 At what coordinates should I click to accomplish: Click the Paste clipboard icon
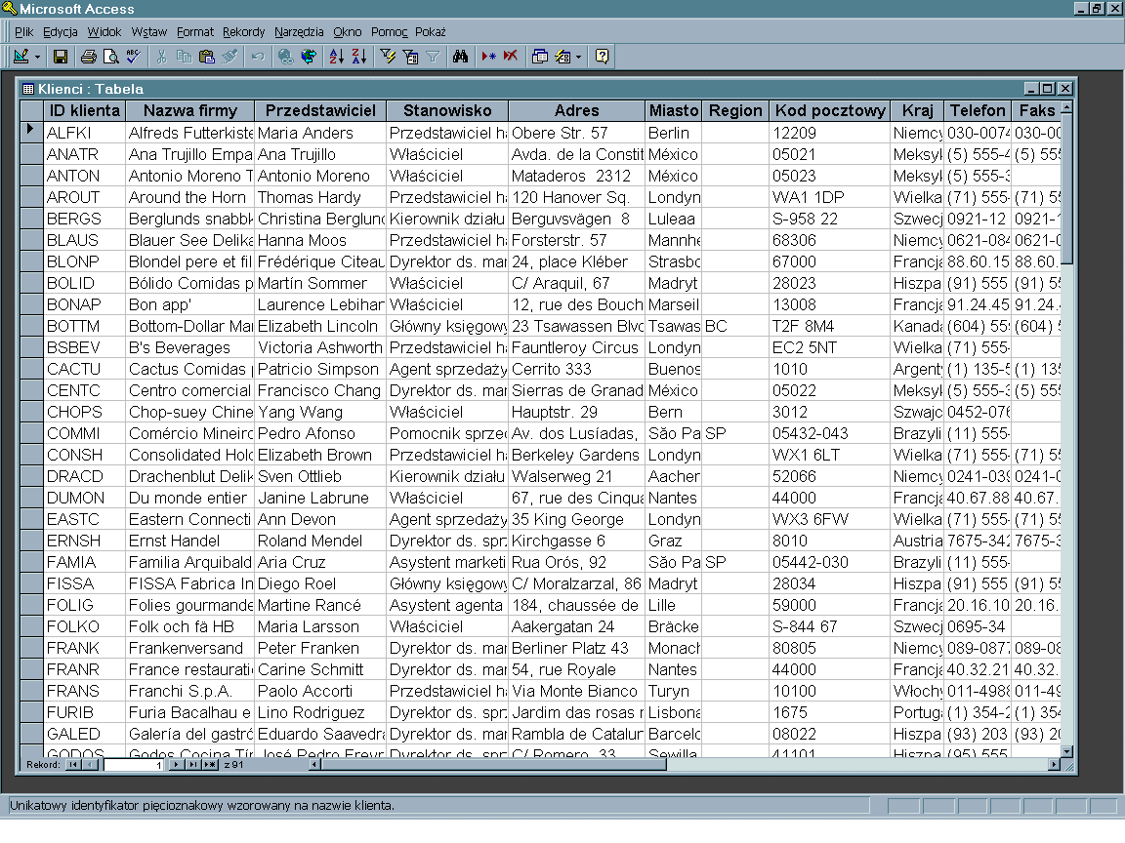tap(207, 57)
